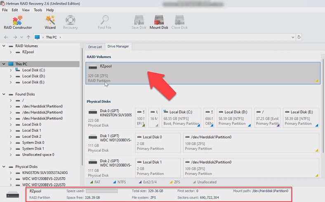Screen dimensions: 325x202
Task: Expand KINGSTON SUV300S37A240G tree node
Action: [x=11, y=173]
